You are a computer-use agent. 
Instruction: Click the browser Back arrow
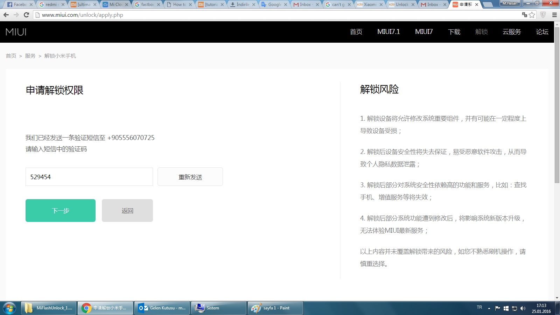tap(6, 15)
